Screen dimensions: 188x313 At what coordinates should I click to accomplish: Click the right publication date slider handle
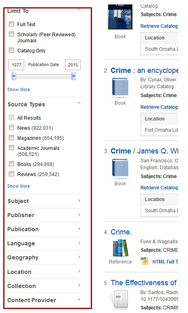73,76
